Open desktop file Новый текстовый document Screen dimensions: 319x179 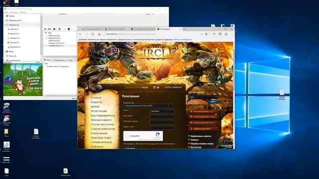(36, 134)
